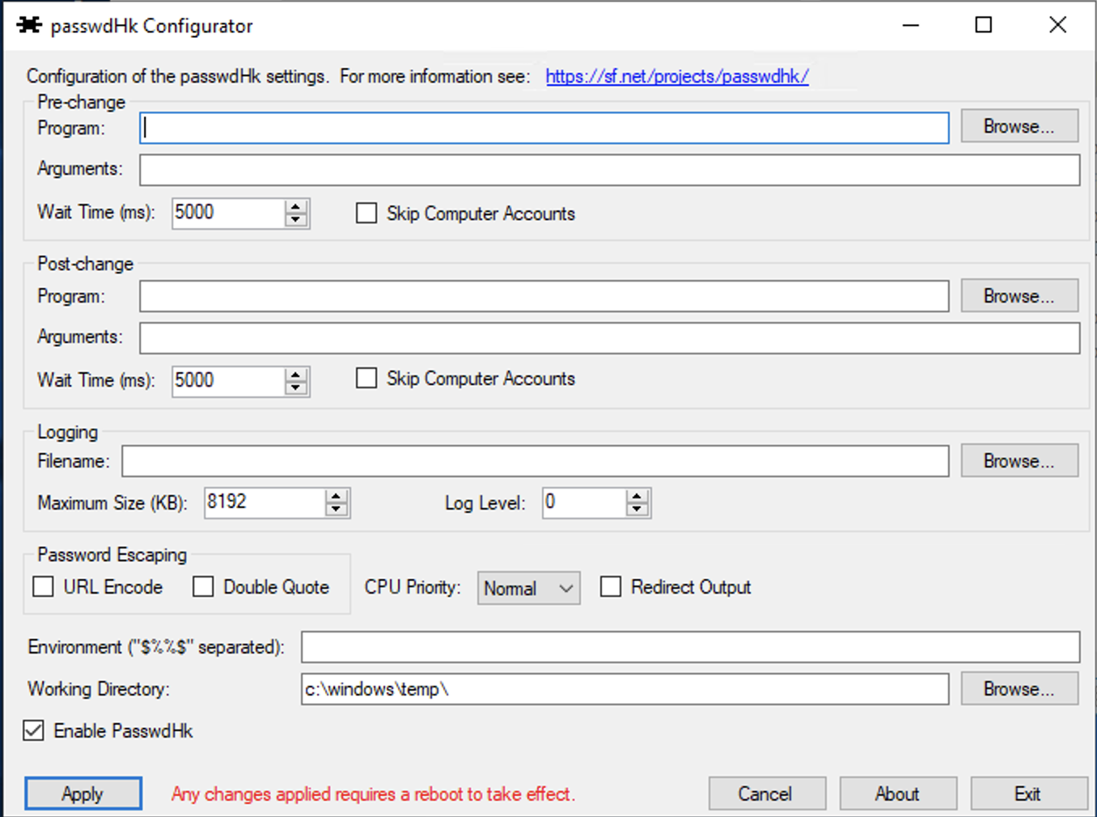Open the sf.net passwdhk project link
The image size is (1097, 817).
coord(676,77)
